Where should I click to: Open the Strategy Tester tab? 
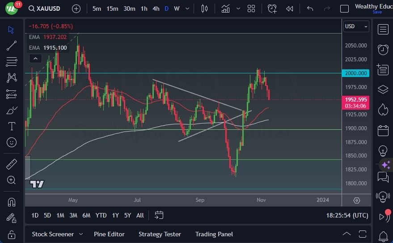coord(160,234)
